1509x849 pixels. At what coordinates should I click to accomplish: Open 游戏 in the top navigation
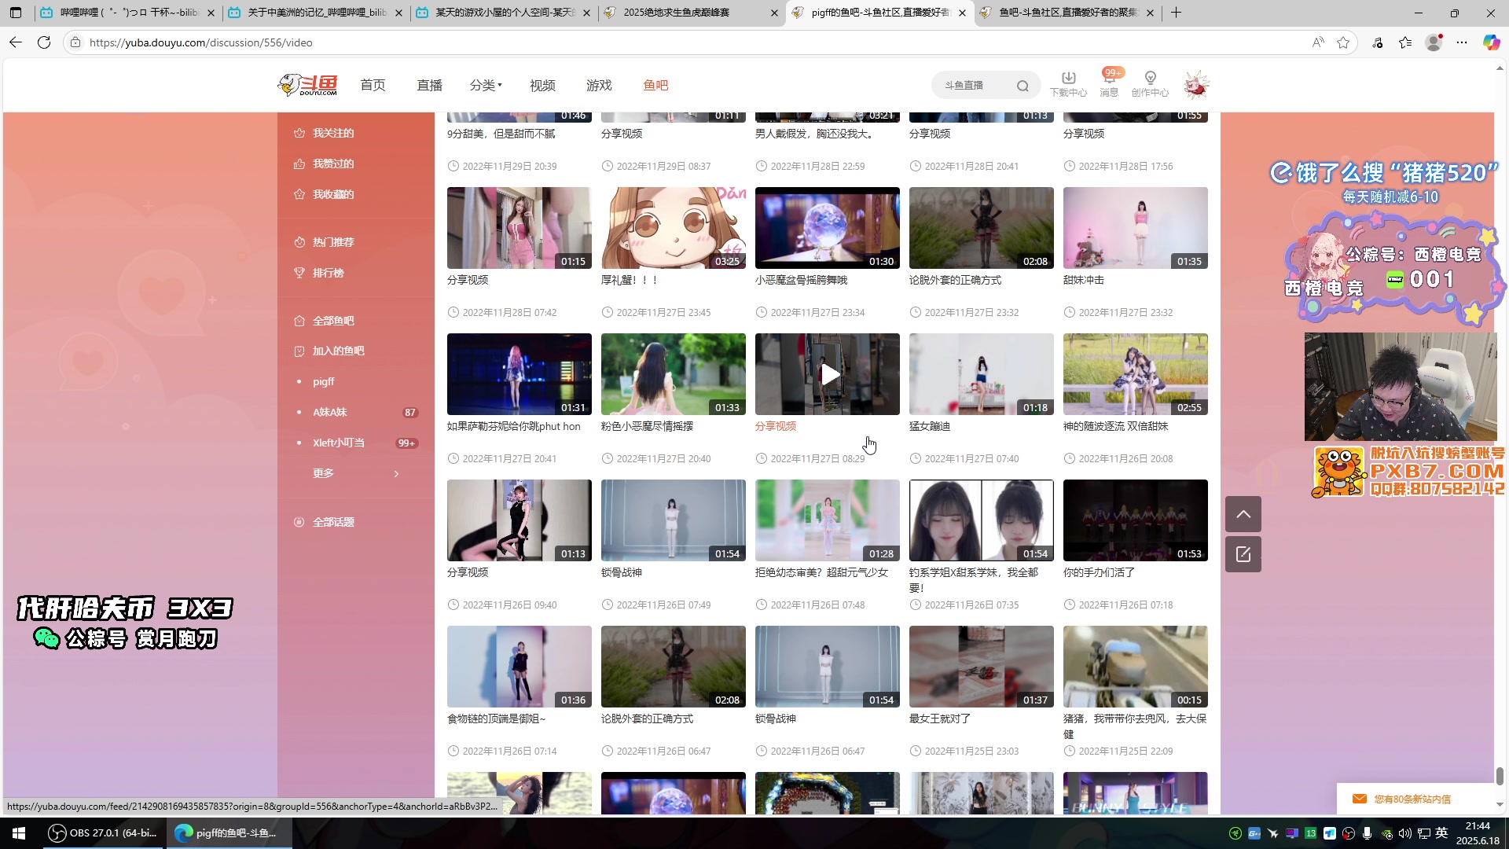(x=599, y=85)
